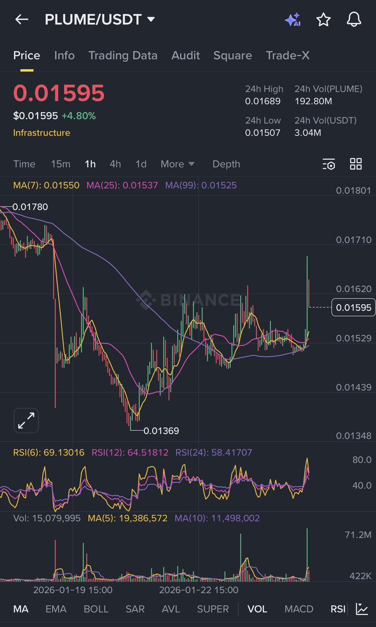Toggle the SAR indicator
376x627 pixels.
[x=135, y=609]
